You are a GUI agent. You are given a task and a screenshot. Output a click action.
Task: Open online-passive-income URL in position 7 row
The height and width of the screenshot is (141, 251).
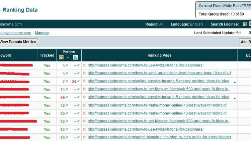[x=159, y=81]
